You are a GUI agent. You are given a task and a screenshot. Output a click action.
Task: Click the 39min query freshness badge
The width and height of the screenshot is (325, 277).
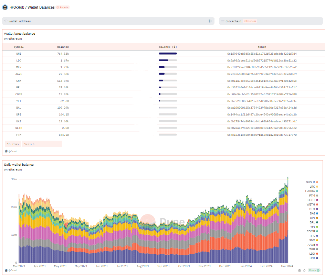coord(312,270)
